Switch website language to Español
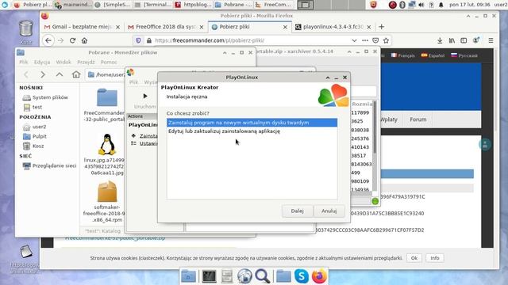 point(433,55)
